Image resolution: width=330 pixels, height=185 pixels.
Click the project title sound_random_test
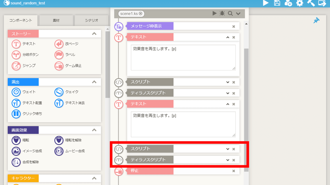pos(28,3)
